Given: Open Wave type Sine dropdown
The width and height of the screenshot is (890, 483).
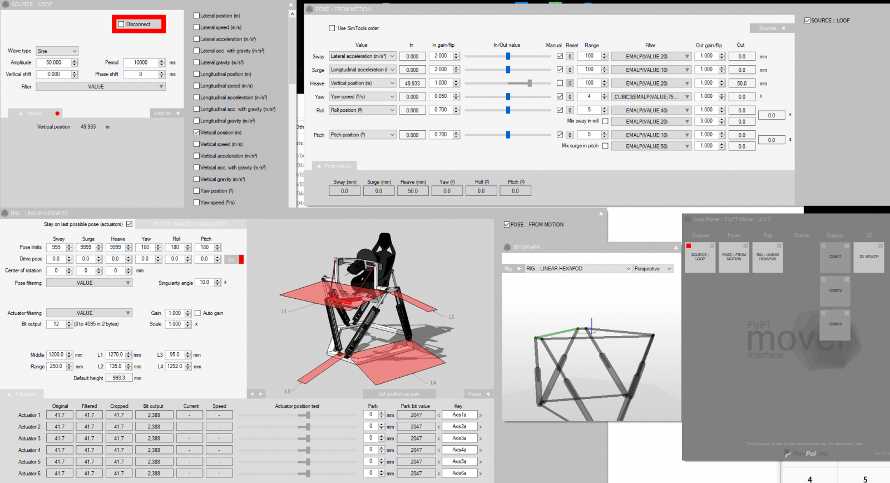Looking at the screenshot, I should click(57, 51).
